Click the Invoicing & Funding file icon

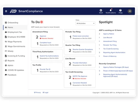pos(6,56)
